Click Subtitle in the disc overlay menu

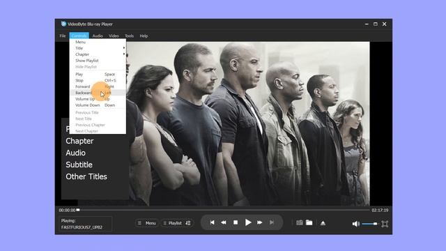(79, 165)
